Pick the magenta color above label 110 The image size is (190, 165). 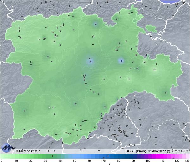click(x=162, y=156)
